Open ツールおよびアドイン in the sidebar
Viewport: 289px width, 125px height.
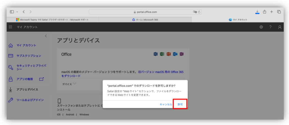click(x=30, y=100)
